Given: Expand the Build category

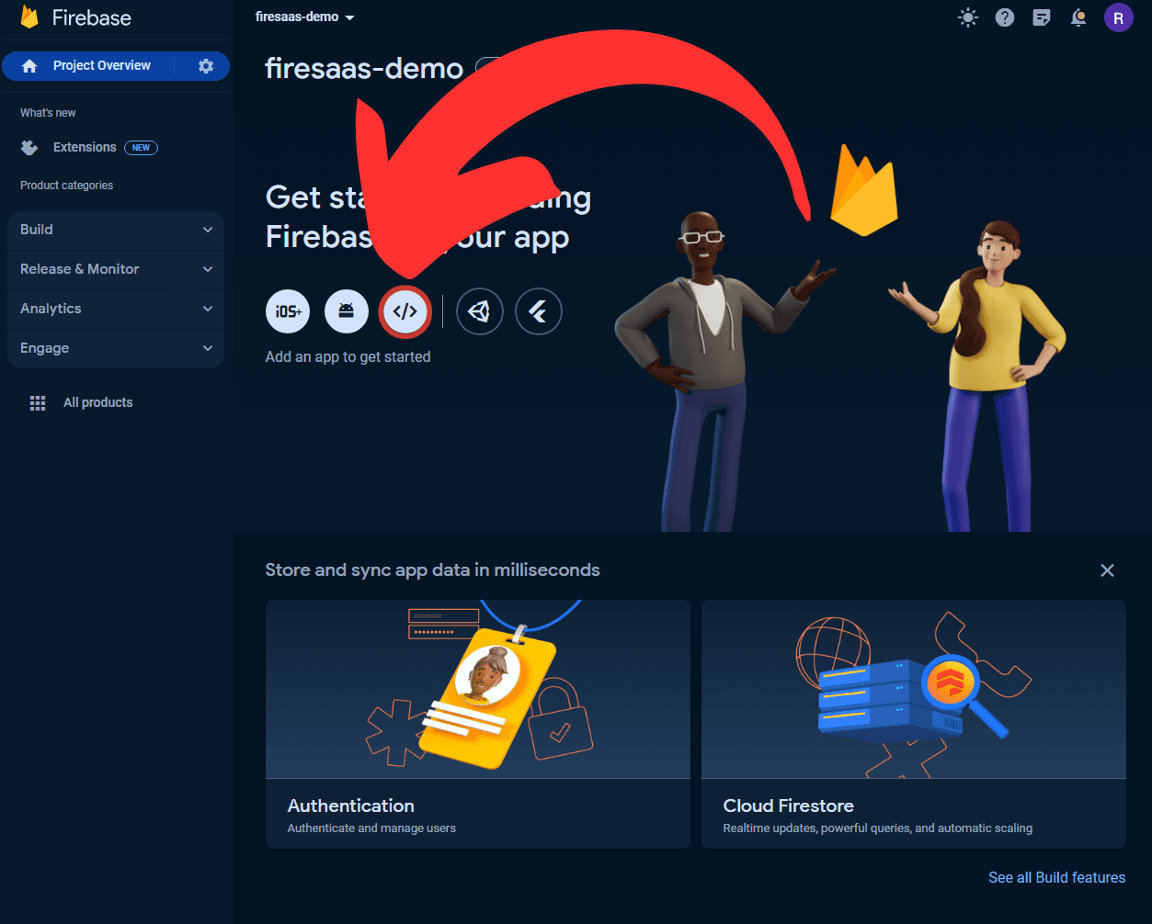Looking at the screenshot, I should pos(116,230).
